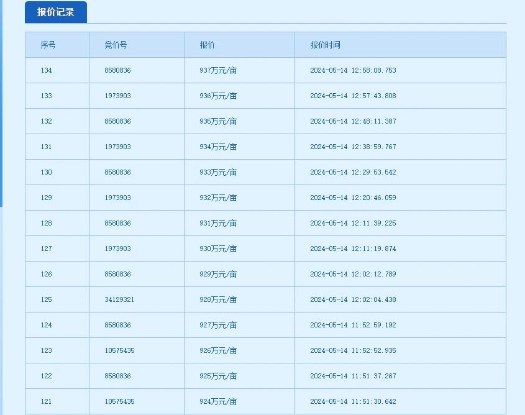Select bidder number 34129321
Screen dimensions: 525x415
point(119,299)
